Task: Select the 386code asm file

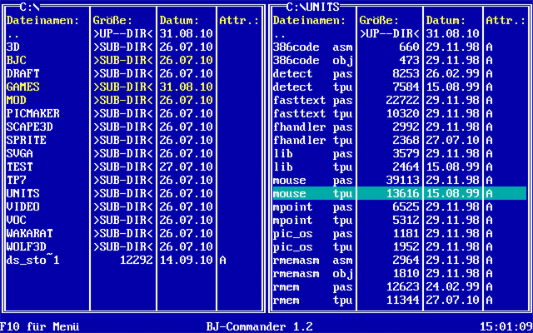Action: pyautogui.click(x=313, y=47)
